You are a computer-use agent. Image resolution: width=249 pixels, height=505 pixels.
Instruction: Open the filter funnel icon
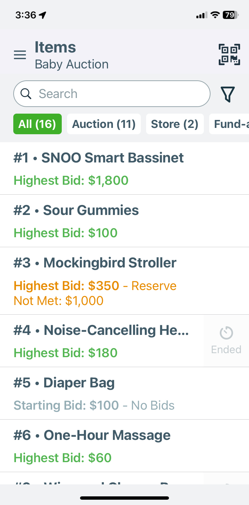pyautogui.click(x=228, y=94)
